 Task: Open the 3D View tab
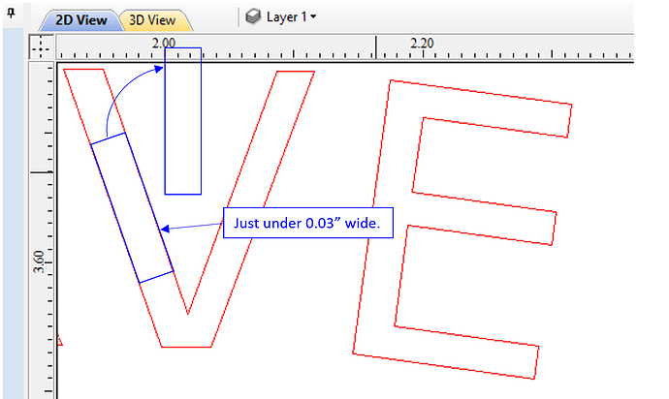point(153,19)
